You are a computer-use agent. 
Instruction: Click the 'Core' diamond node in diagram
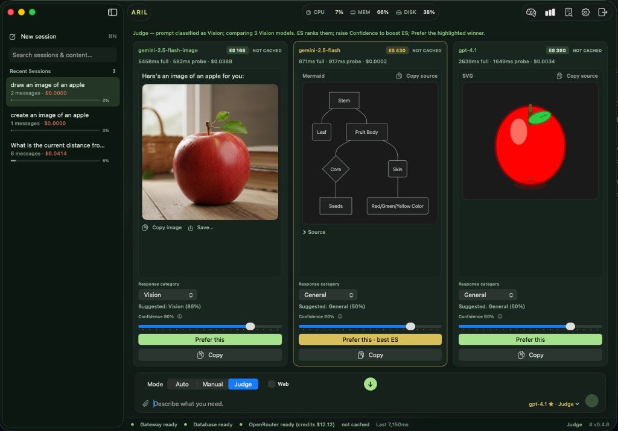(x=336, y=169)
